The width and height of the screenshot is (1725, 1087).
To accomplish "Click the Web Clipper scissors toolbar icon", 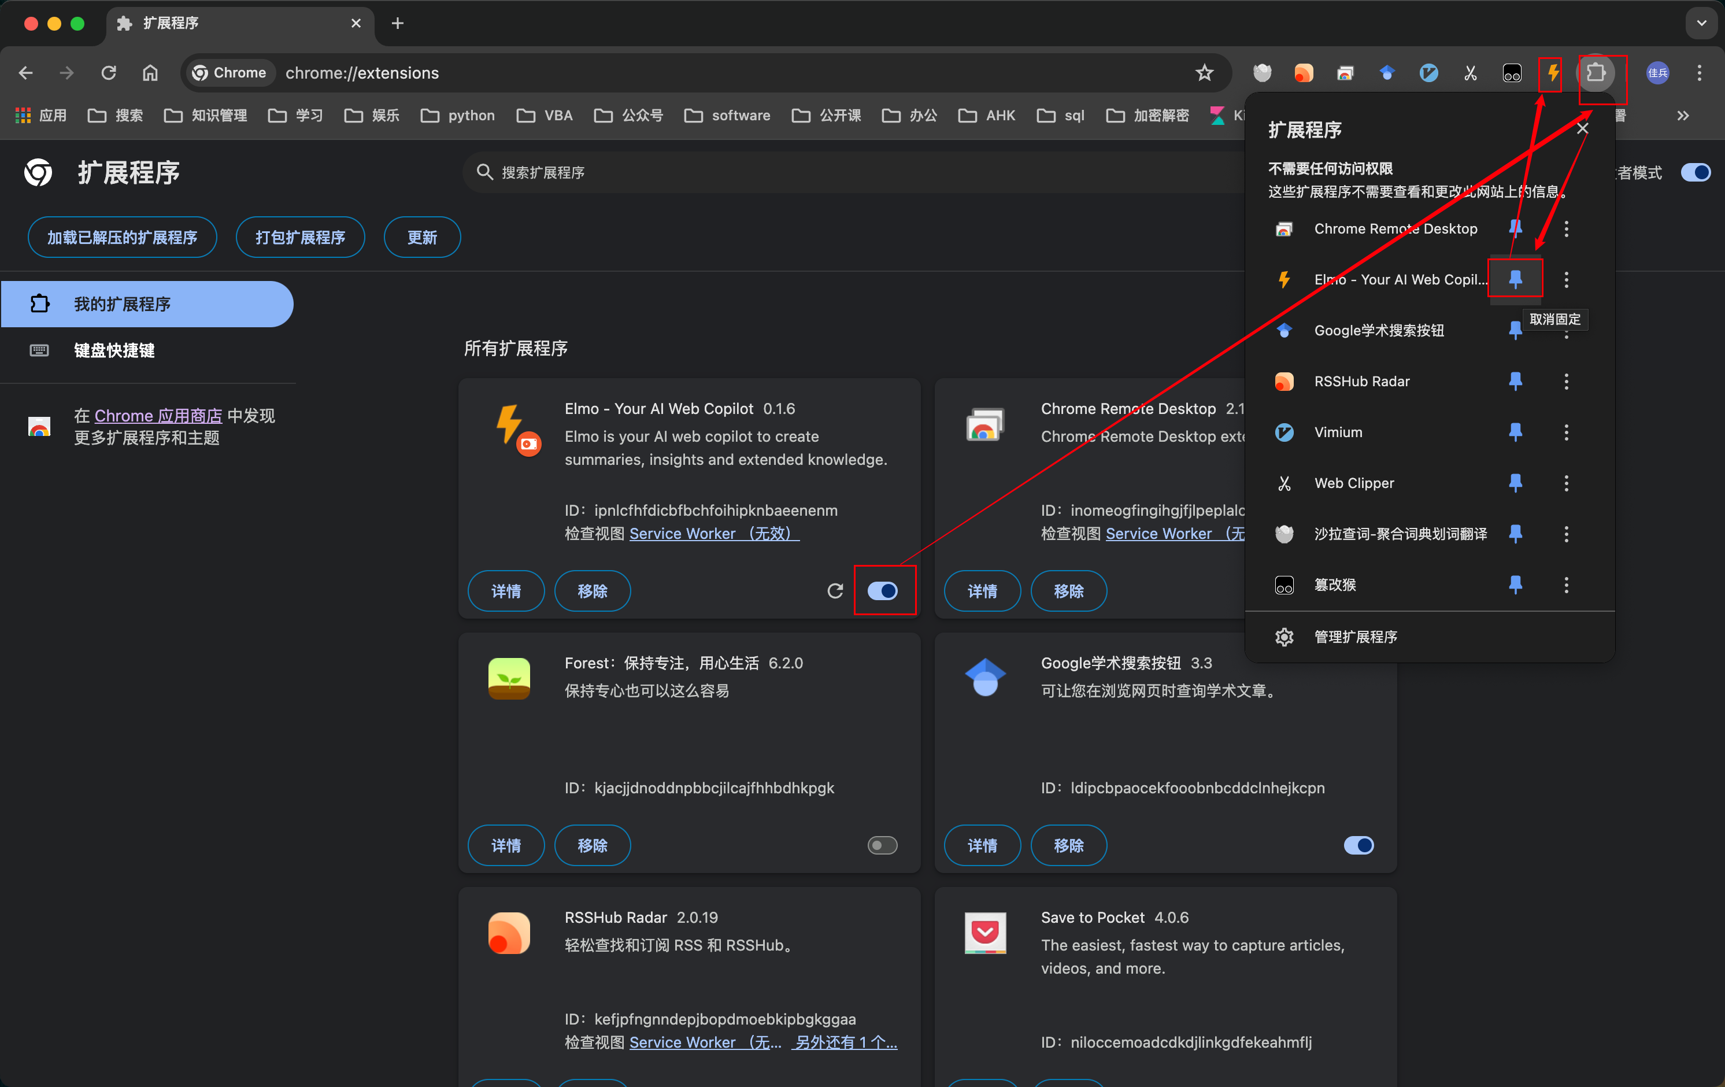I will point(1470,72).
